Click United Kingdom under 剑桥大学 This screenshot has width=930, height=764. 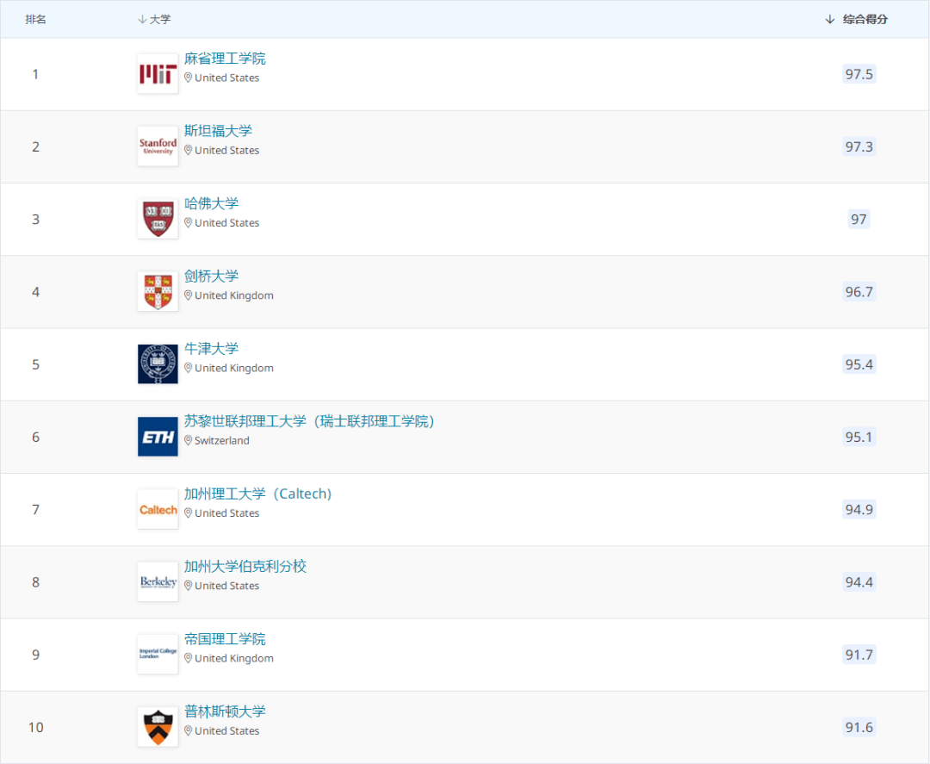234,295
